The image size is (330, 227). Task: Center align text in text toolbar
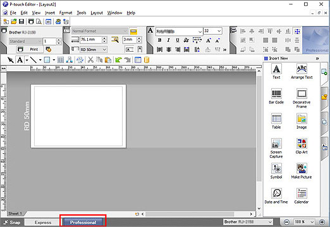(169, 50)
